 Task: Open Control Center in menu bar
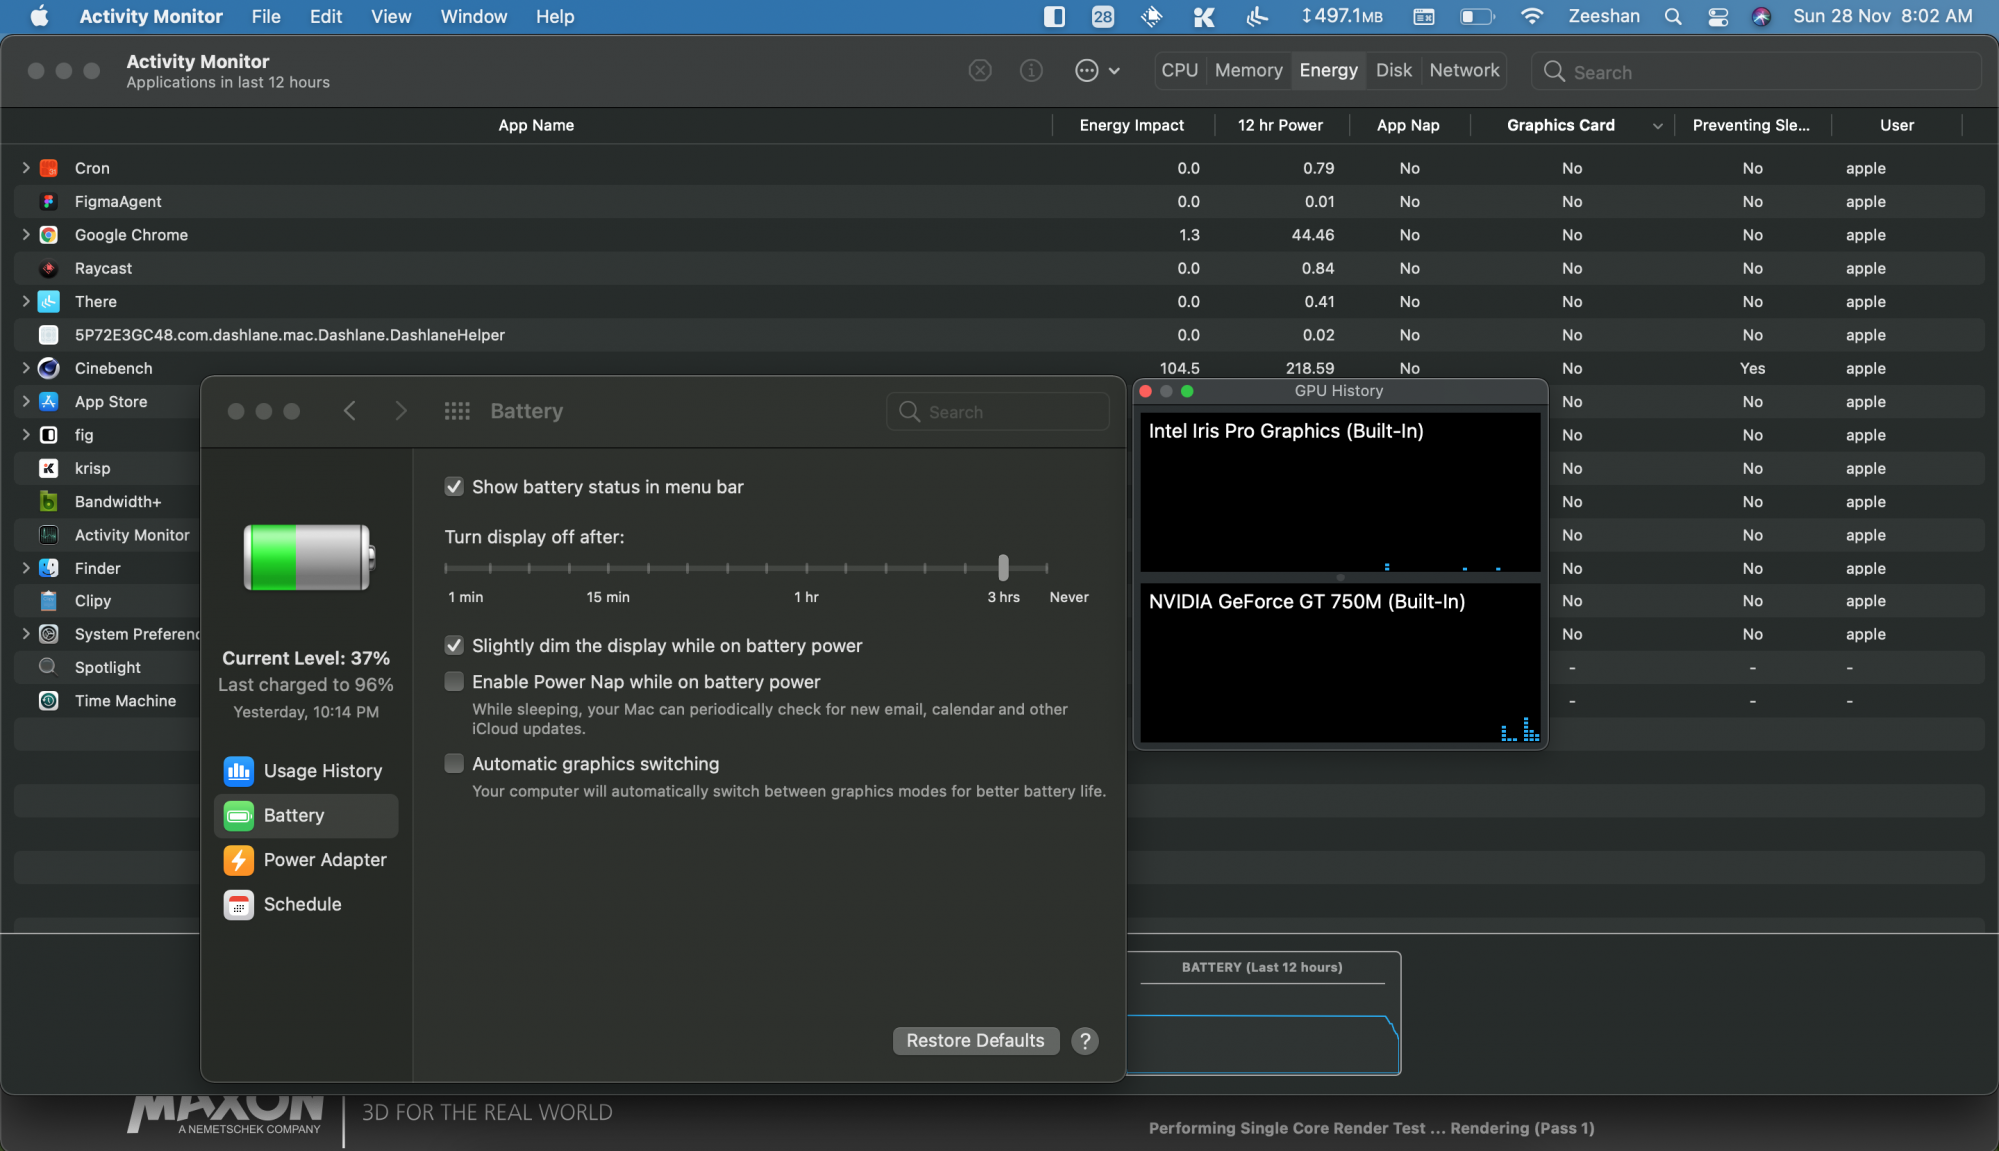(x=1717, y=17)
